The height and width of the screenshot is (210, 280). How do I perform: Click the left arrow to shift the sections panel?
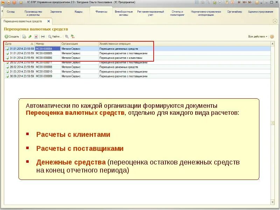[2, 11]
